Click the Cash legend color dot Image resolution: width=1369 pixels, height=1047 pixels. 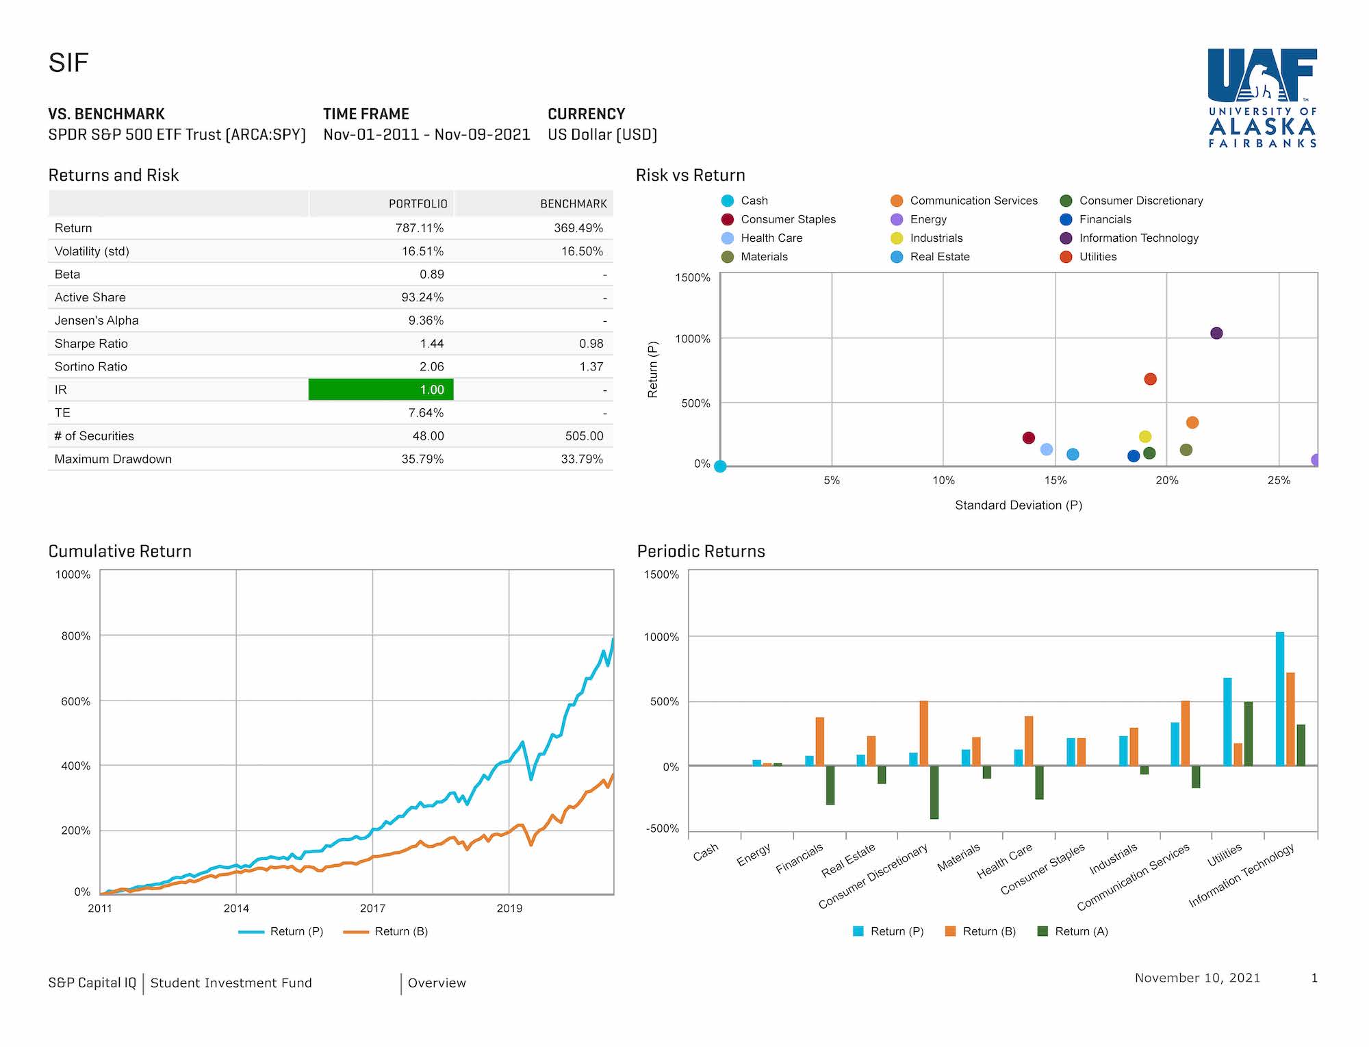pos(728,201)
